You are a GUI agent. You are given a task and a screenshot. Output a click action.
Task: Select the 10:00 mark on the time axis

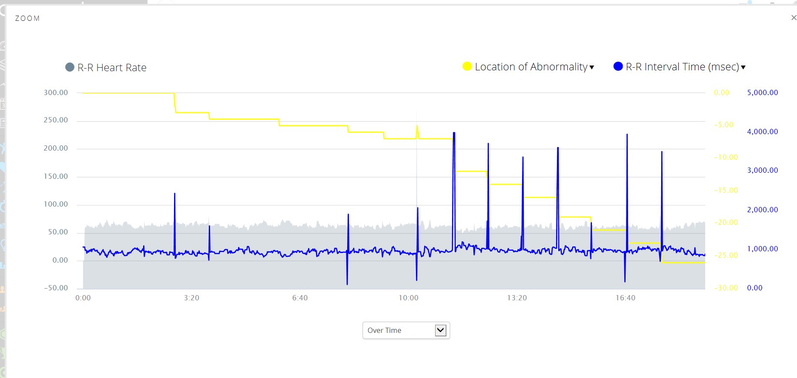pos(408,298)
